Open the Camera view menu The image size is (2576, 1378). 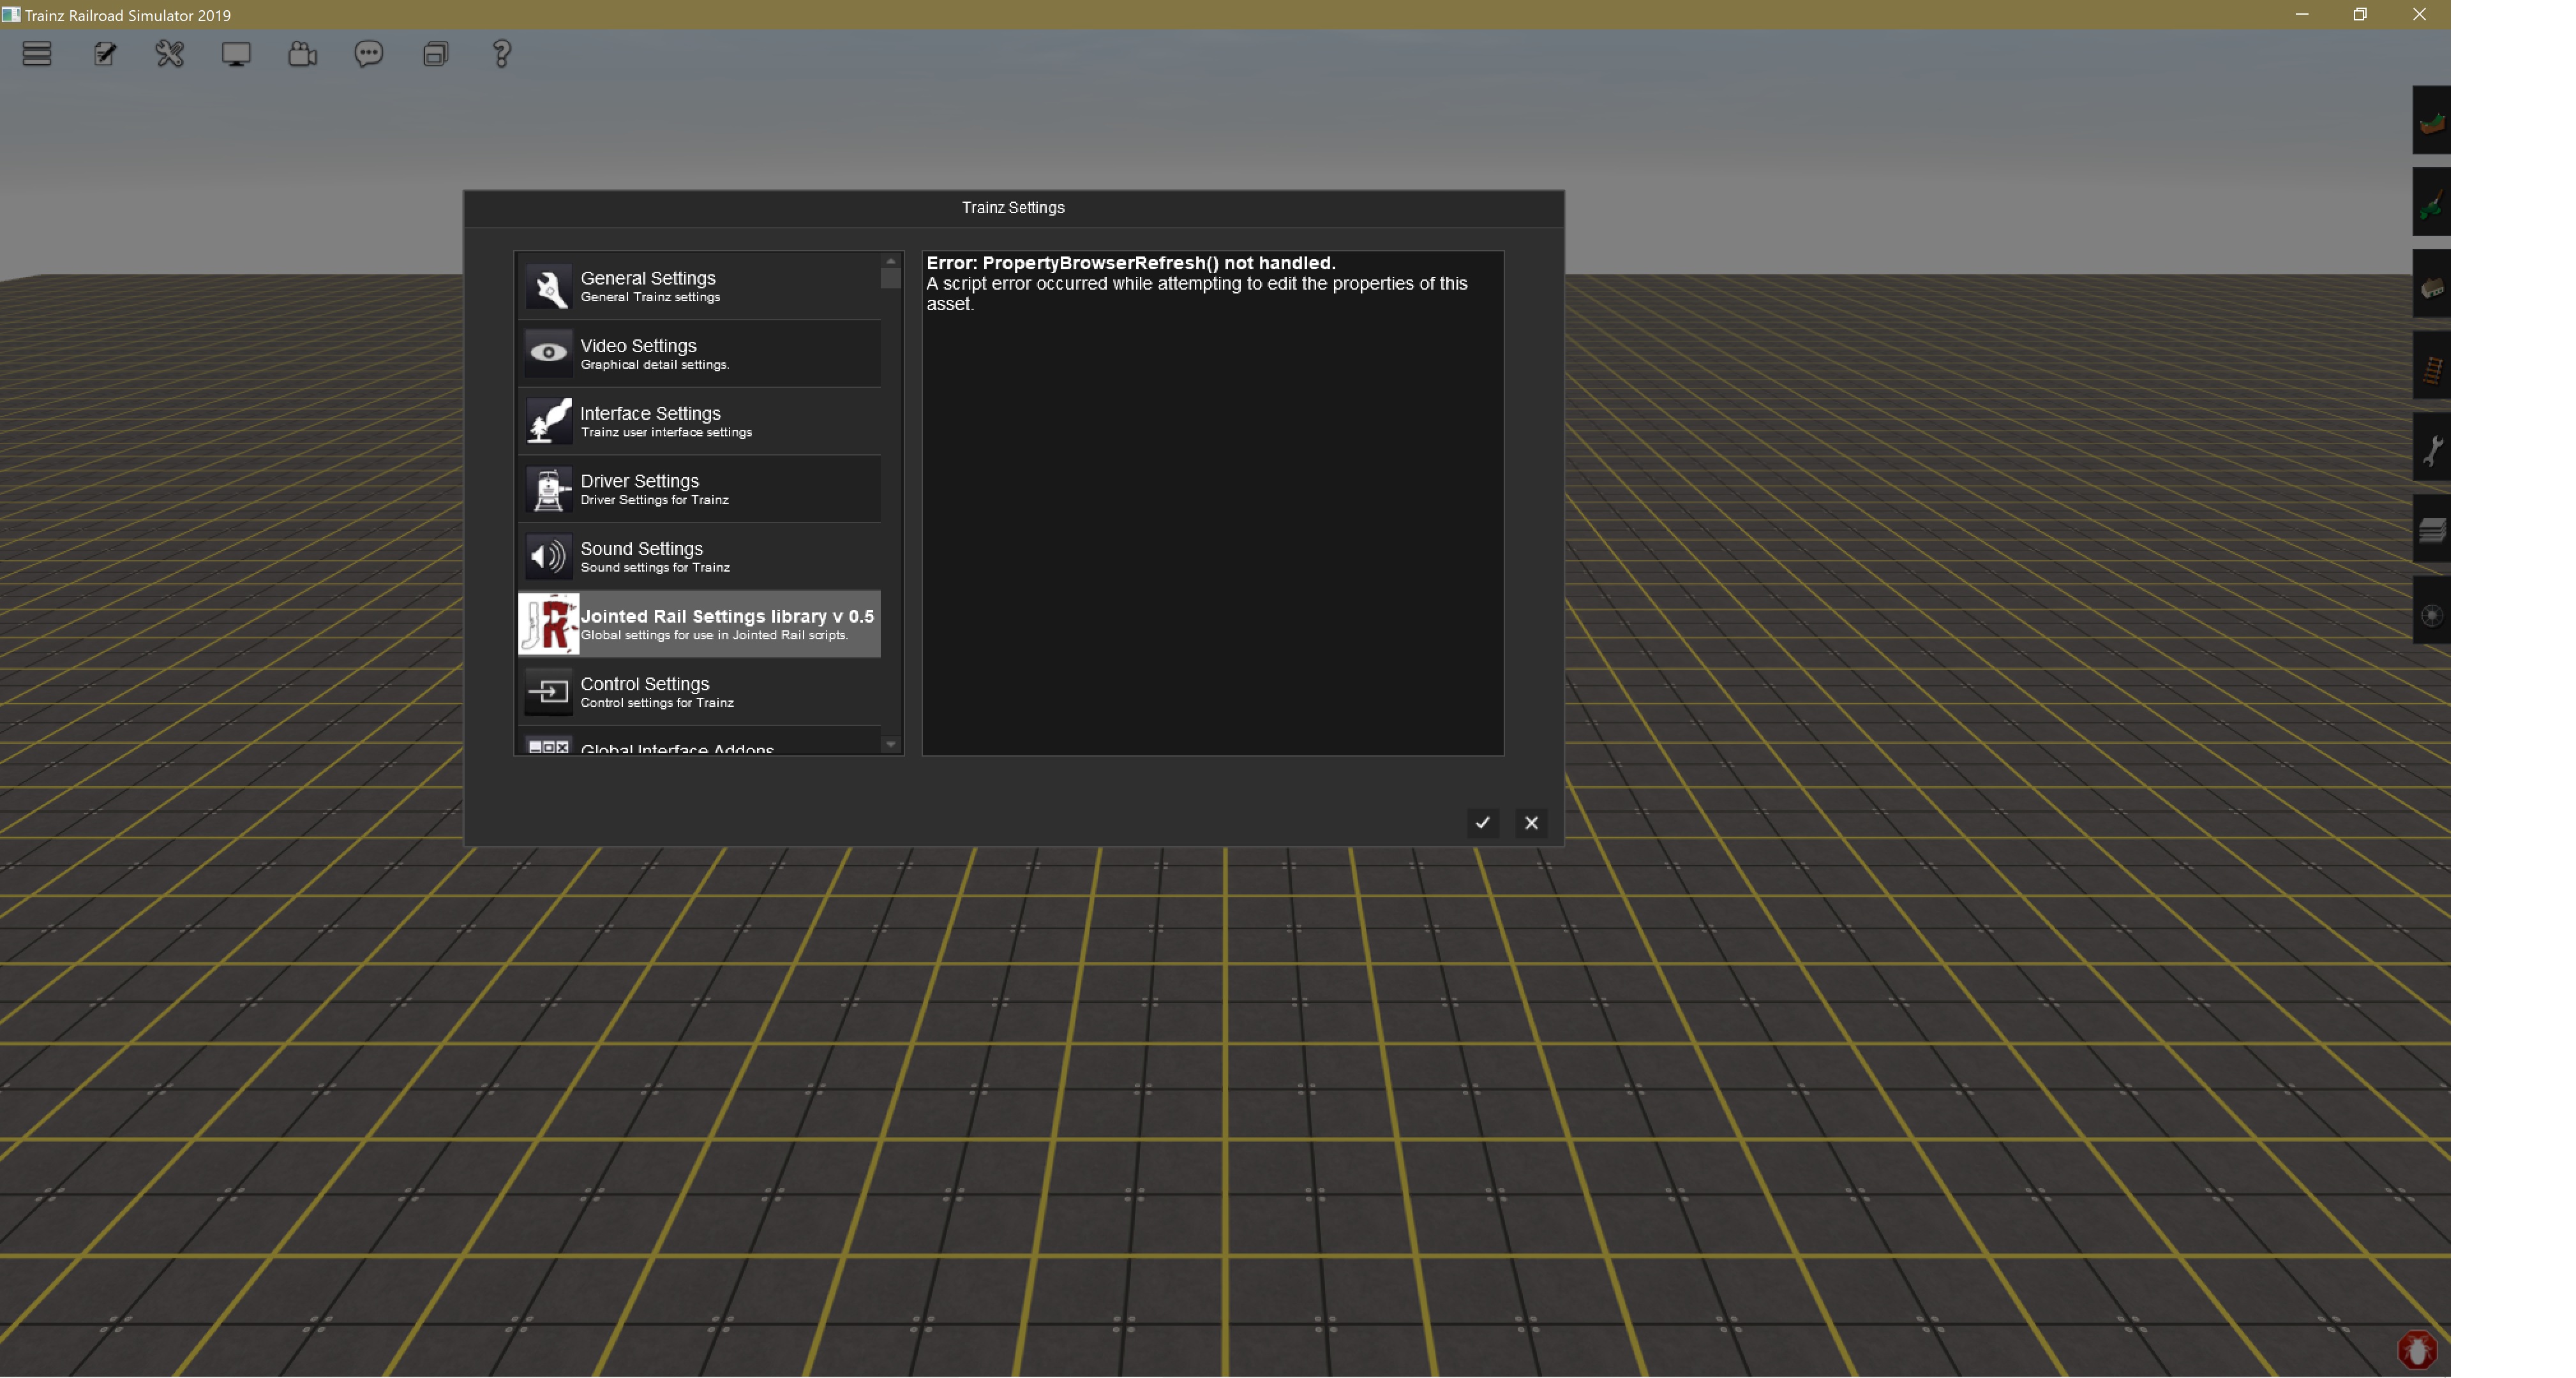pos(302,54)
